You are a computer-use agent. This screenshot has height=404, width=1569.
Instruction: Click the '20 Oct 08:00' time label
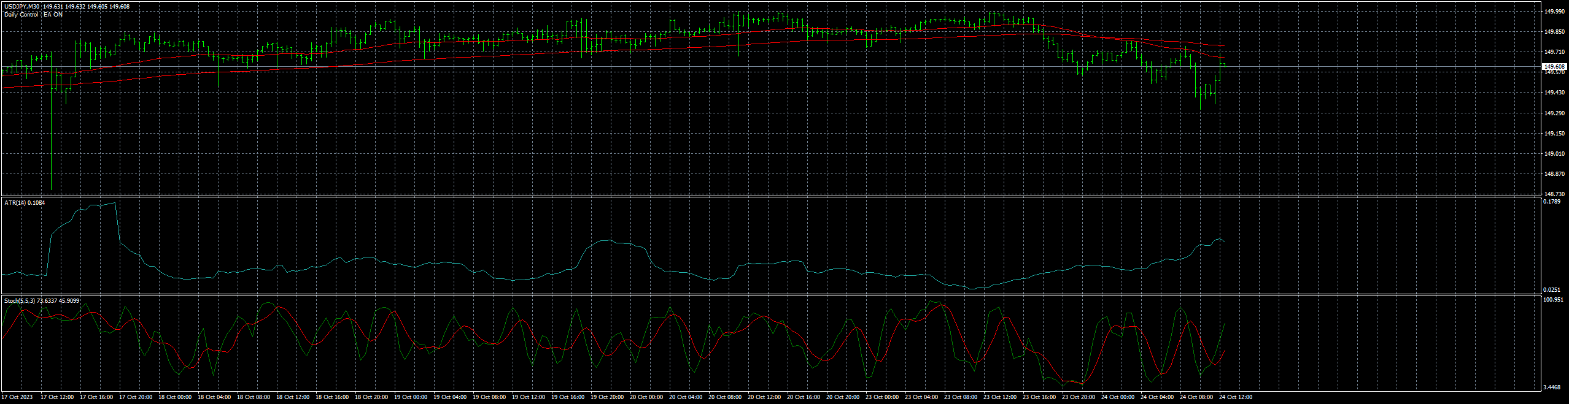(725, 397)
